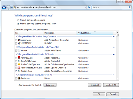Sort by the File column header
This screenshot has height=99, width=133.
coord(29,33)
